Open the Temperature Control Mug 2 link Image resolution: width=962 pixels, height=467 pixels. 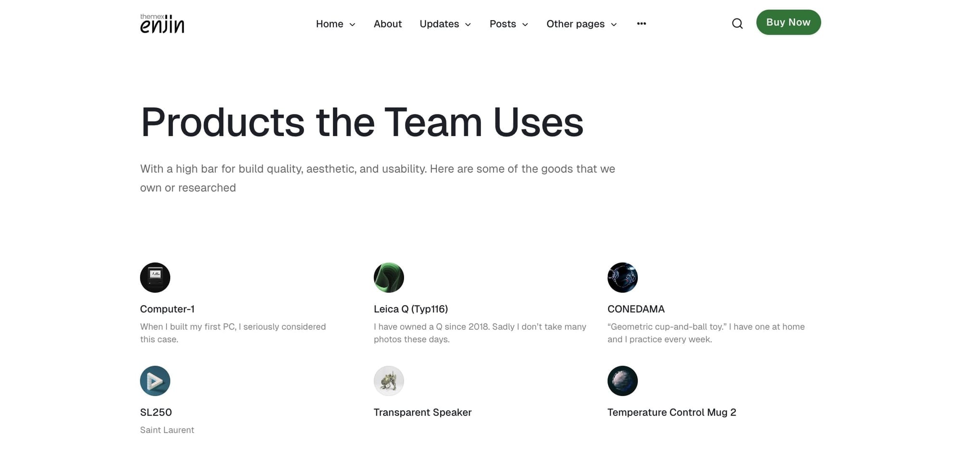[x=671, y=412]
